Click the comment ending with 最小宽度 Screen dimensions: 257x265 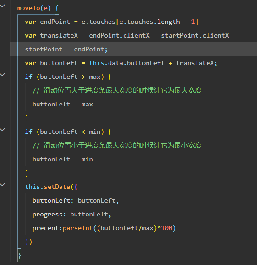pyautogui.click(x=117, y=145)
